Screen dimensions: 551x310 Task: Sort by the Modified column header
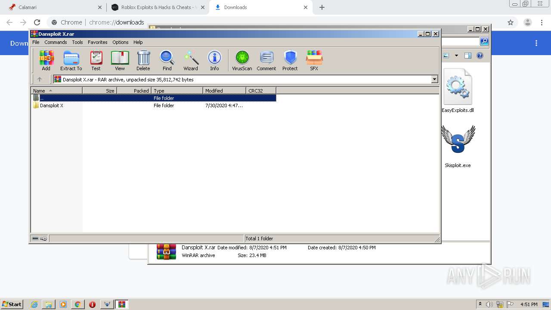(x=224, y=91)
